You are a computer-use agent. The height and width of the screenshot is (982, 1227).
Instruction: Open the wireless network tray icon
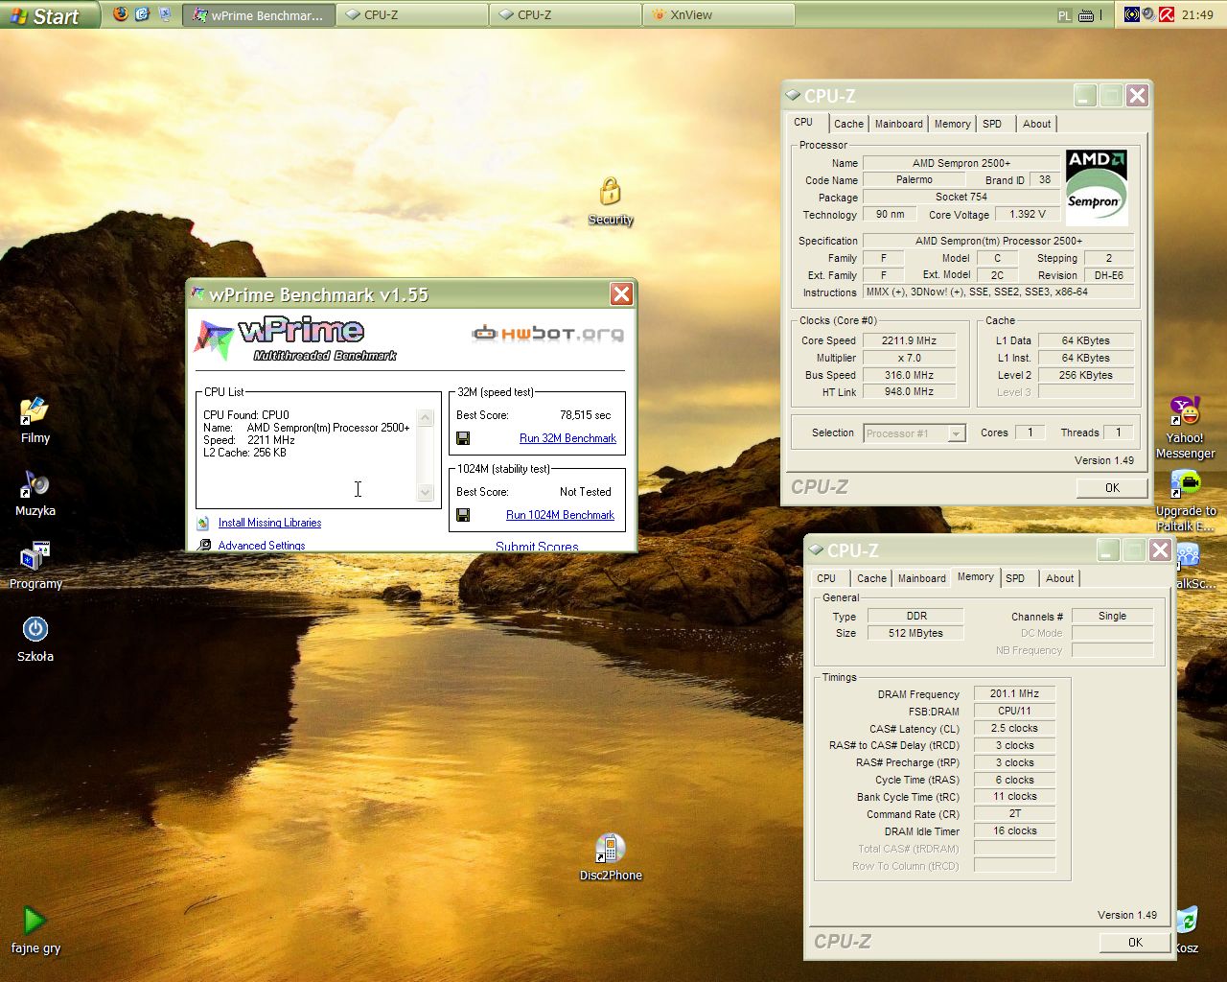1132,14
